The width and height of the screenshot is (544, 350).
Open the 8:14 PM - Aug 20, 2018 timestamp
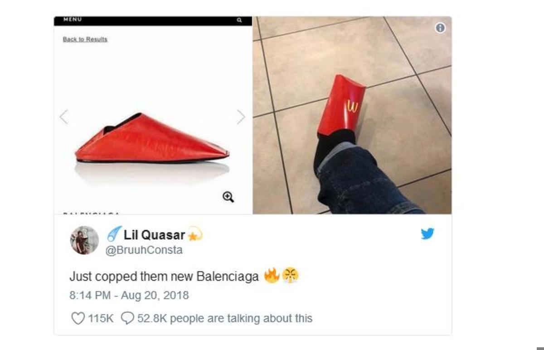point(129,296)
